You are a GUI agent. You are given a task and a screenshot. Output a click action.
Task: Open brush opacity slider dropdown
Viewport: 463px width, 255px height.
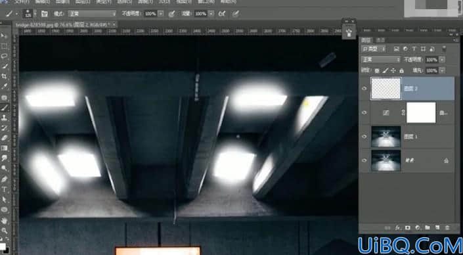point(161,14)
